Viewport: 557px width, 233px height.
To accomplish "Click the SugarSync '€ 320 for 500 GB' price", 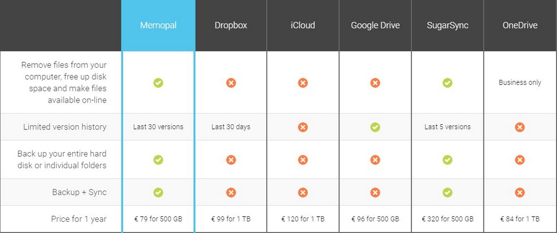I will [448, 219].
